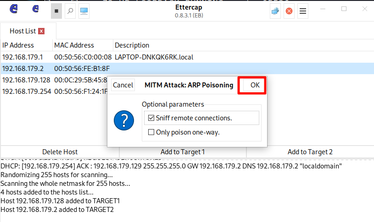374x222 pixels.
Task: Click the Description column header
Action: tap(132, 45)
